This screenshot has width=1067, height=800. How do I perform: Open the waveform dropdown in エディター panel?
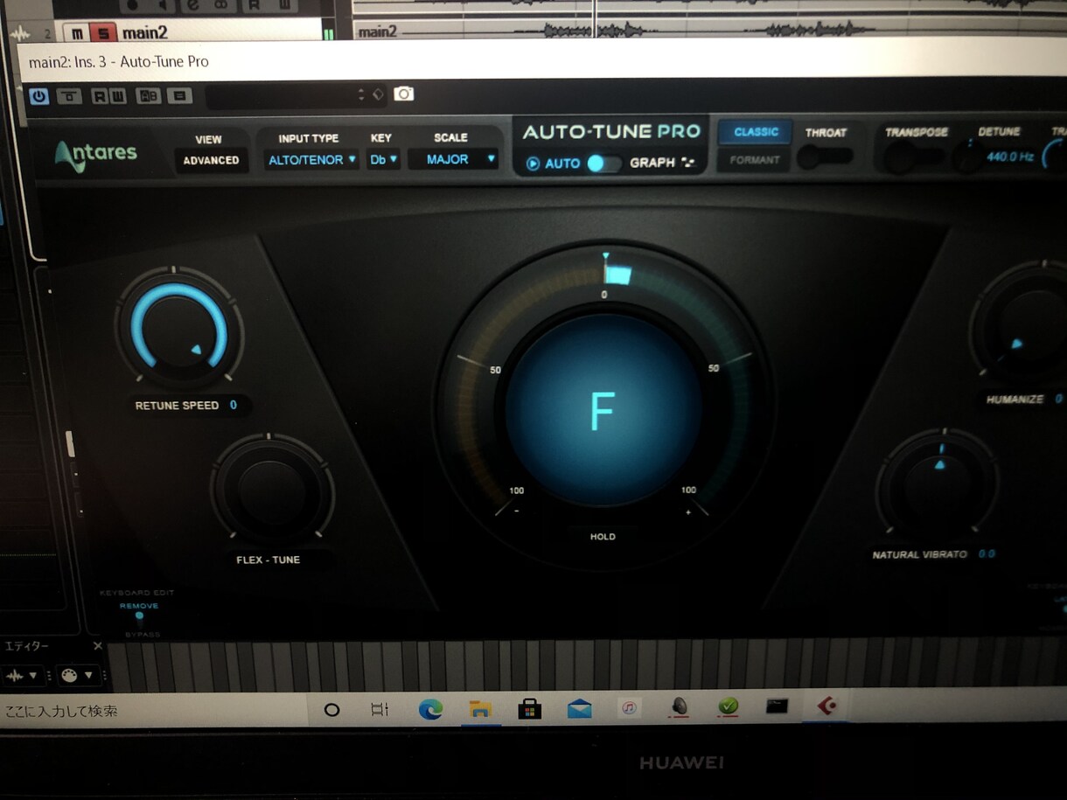[23, 676]
